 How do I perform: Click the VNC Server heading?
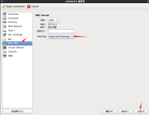coord(42,15)
